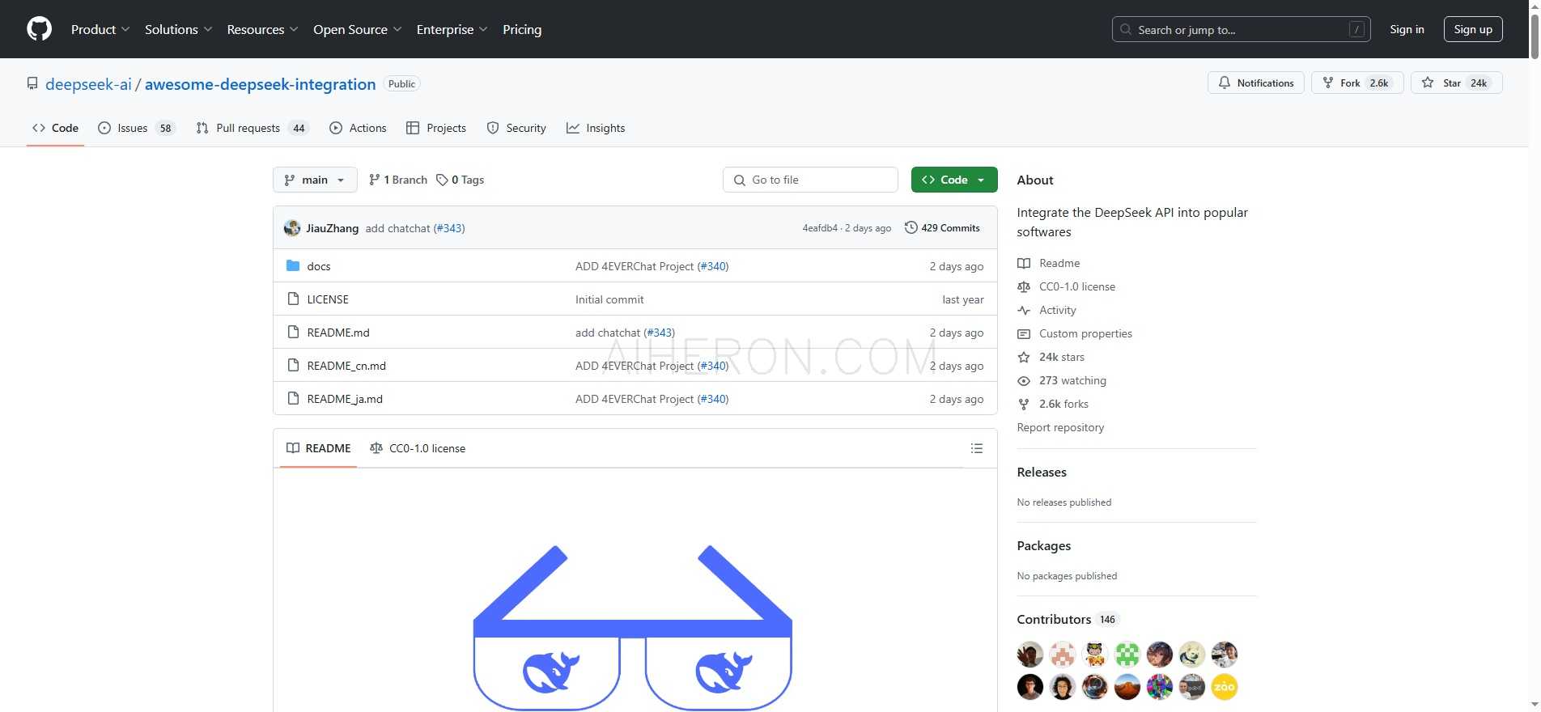1541x712 pixels.
Task: View 24k stars link
Action: (x=1062, y=357)
